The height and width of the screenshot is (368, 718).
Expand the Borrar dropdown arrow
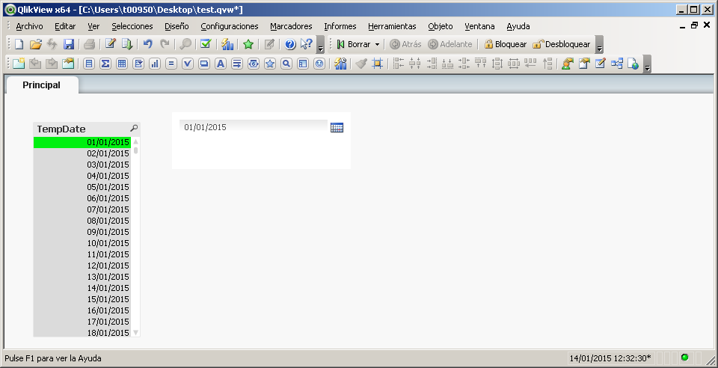click(377, 44)
